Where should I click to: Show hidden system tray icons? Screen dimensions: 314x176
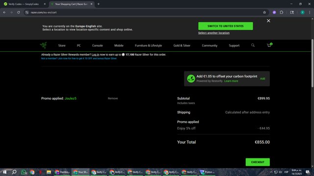pyautogui.click(x=271, y=172)
